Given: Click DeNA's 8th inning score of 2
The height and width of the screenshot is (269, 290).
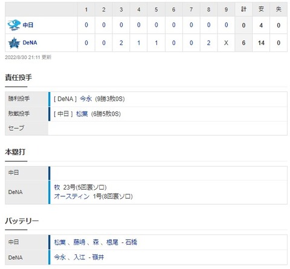Looking at the screenshot, I should pyautogui.click(x=208, y=43).
